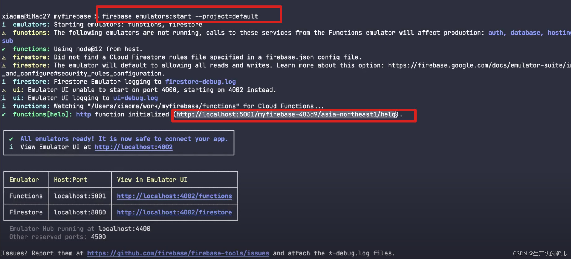Click the checkmark before "Using node@12"

pyautogui.click(x=4, y=49)
